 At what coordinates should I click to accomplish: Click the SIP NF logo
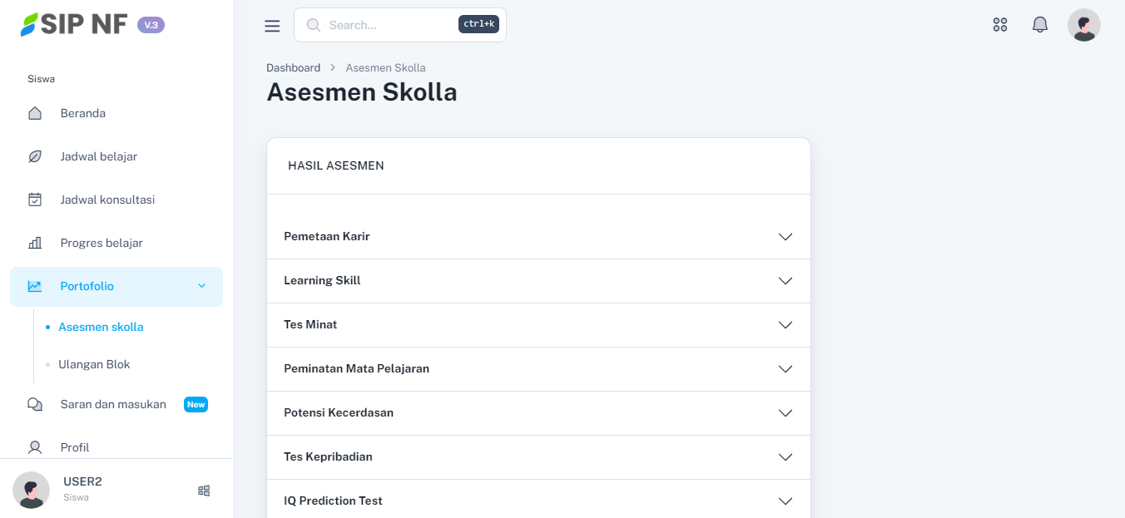point(75,25)
